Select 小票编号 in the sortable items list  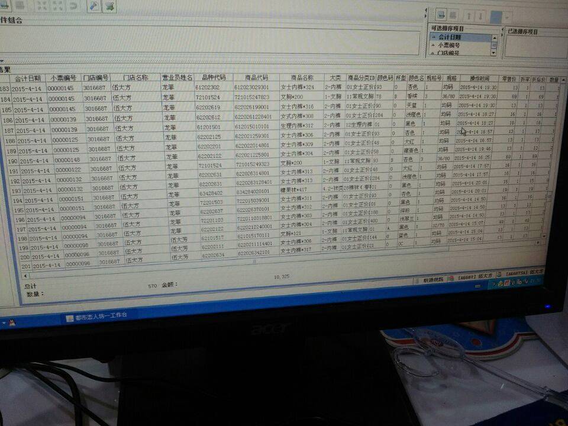(450, 45)
